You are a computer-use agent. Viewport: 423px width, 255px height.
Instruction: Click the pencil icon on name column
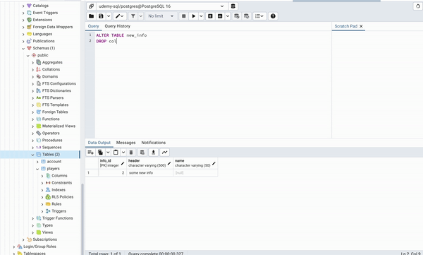coord(214,163)
